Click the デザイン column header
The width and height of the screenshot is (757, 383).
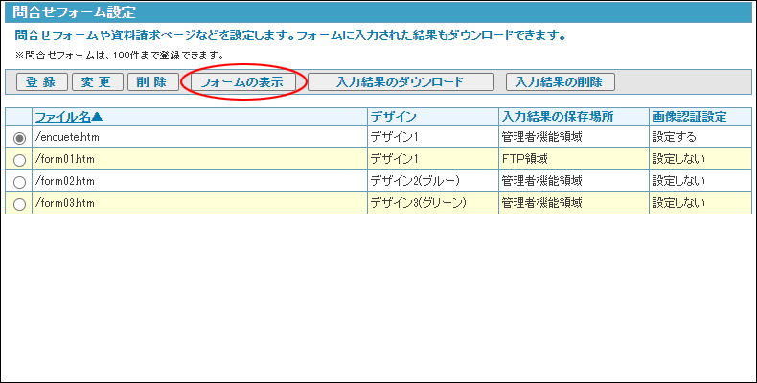point(393,117)
